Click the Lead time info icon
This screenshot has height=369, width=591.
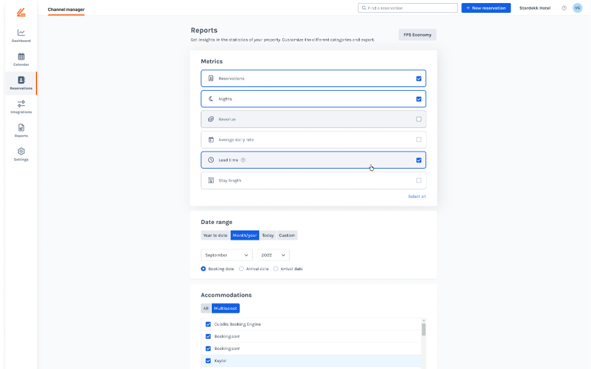point(243,160)
